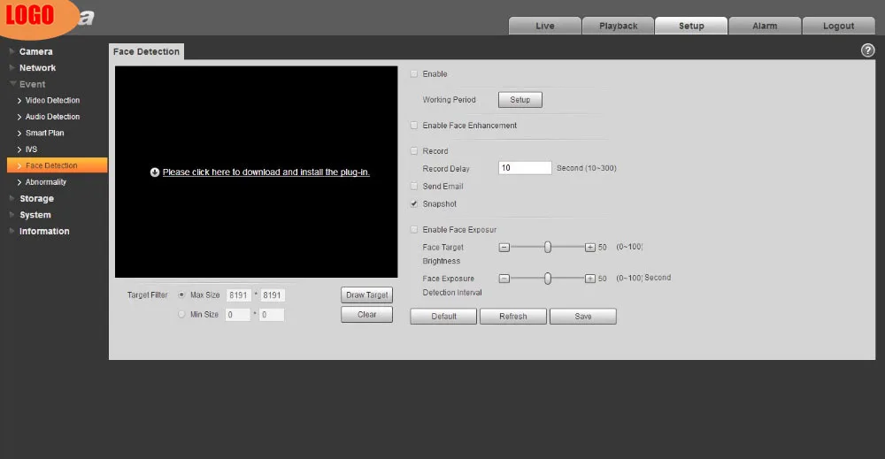Click the Save button
Screen dimensions: 885x459
583,317
